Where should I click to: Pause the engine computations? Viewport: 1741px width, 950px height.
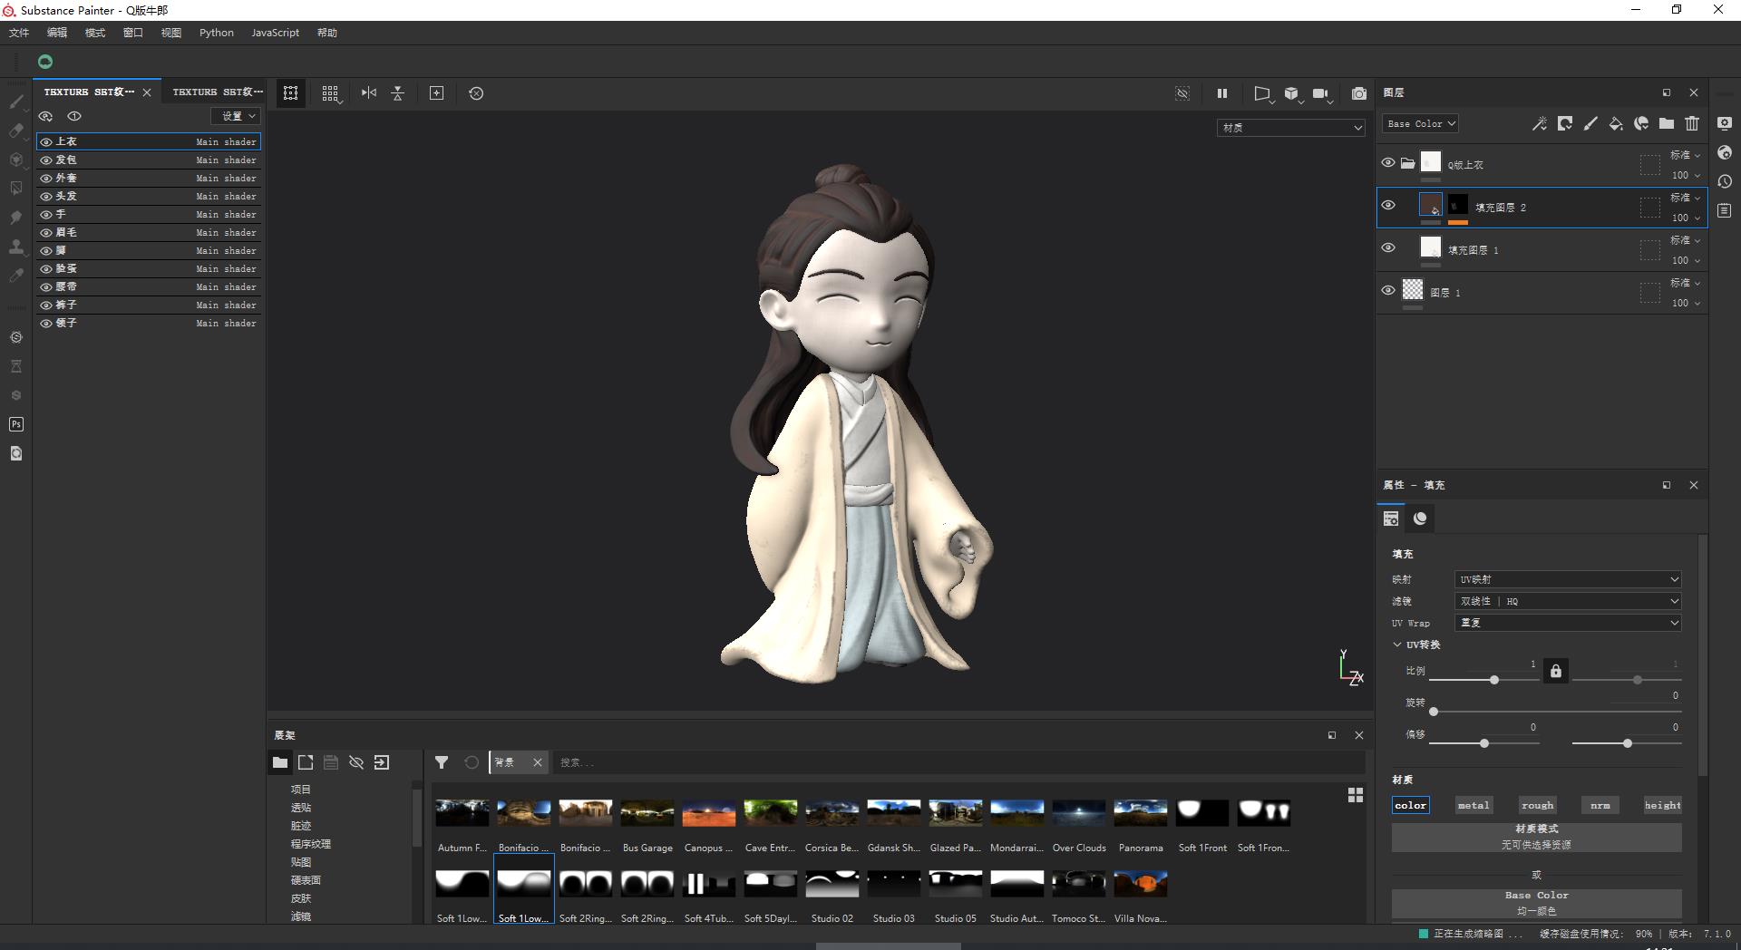(1222, 92)
